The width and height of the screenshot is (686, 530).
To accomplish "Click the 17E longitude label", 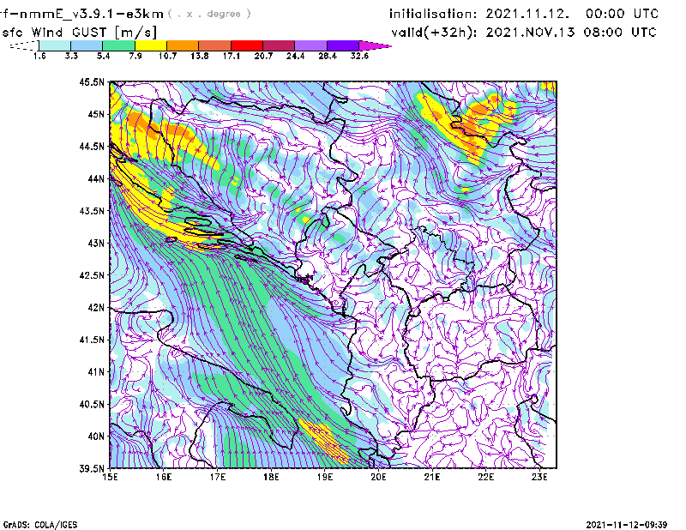I will click(218, 477).
